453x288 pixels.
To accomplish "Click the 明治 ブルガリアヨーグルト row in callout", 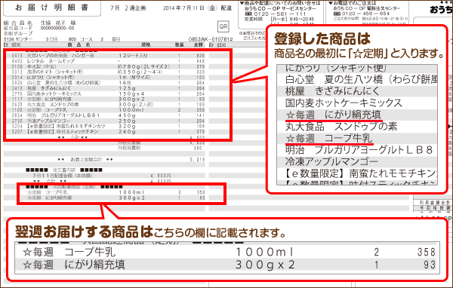I will coord(357,150).
